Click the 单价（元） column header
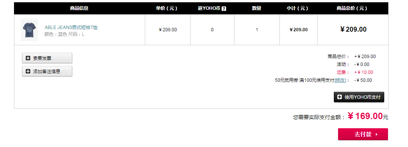Viewport: 408px width, 147px height. pyautogui.click(x=167, y=8)
